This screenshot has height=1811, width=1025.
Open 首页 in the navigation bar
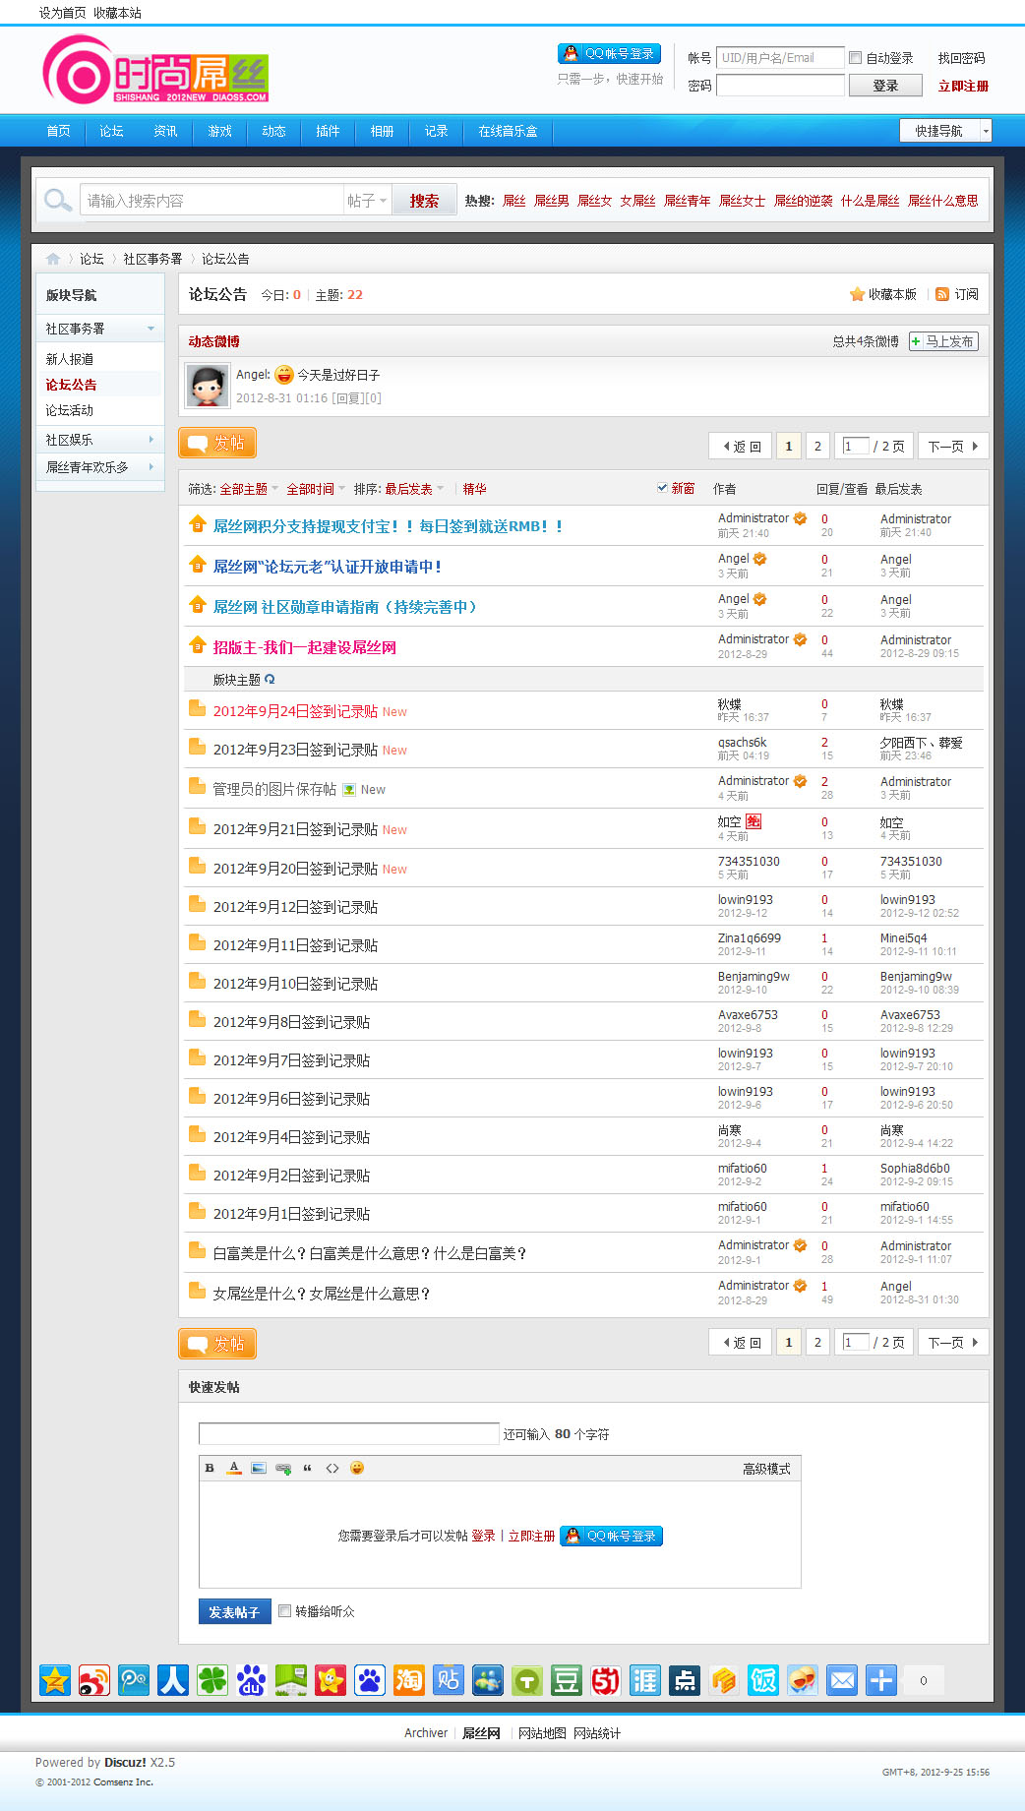click(59, 131)
